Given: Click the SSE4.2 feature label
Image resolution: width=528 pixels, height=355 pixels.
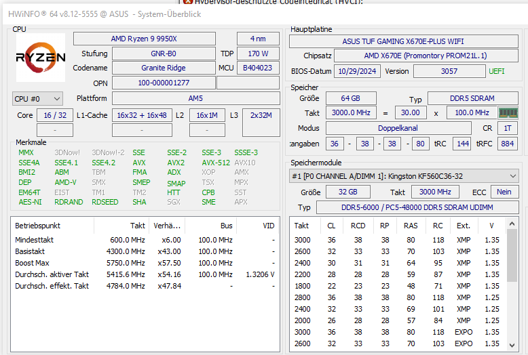Looking at the screenshot, I should pyautogui.click(x=104, y=163).
